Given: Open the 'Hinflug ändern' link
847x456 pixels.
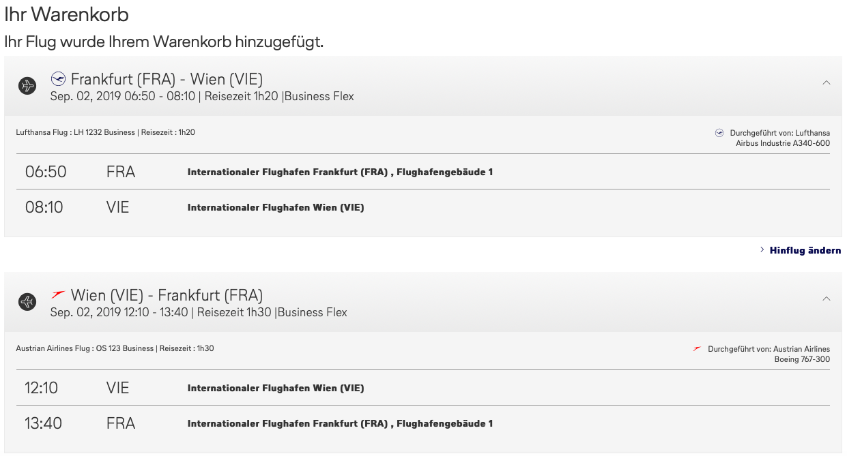Looking at the screenshot, I should pos(805,250).
